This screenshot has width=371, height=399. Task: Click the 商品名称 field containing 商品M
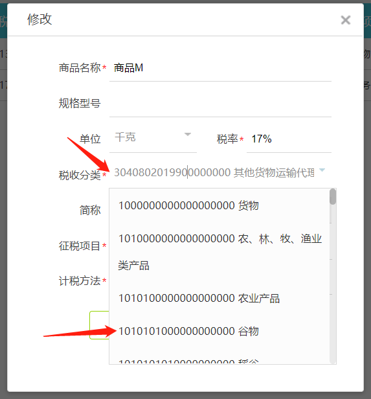click(x=220, y=68)
